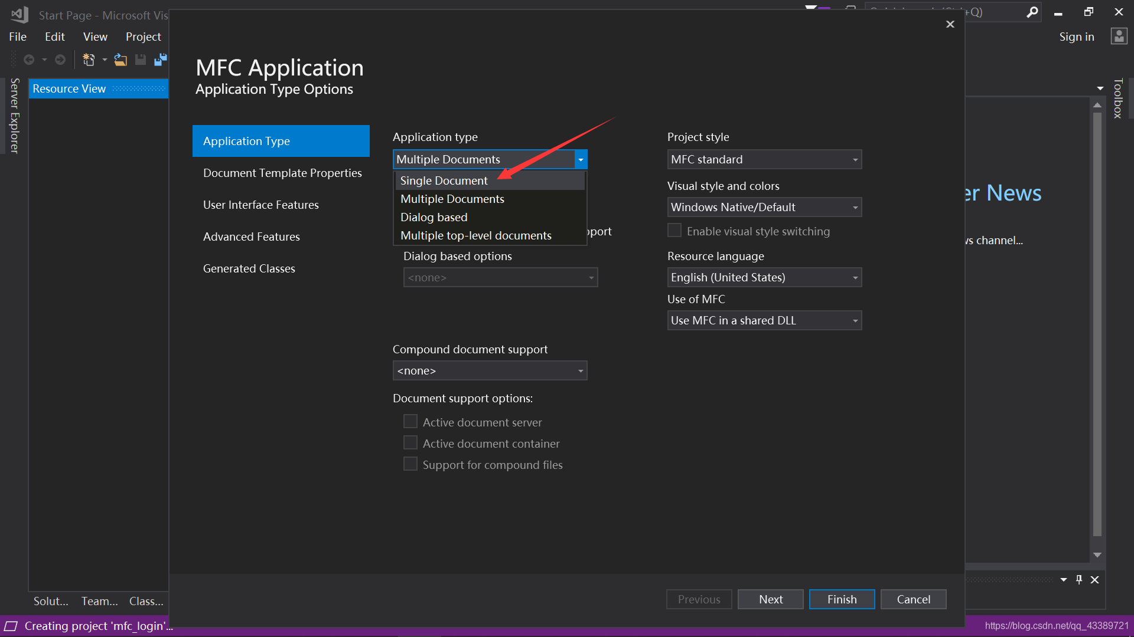Image resolution: width=1134 pixels, height=637 pixels.
Task: Select Single Document from the list
Action: tap(490, 180)
